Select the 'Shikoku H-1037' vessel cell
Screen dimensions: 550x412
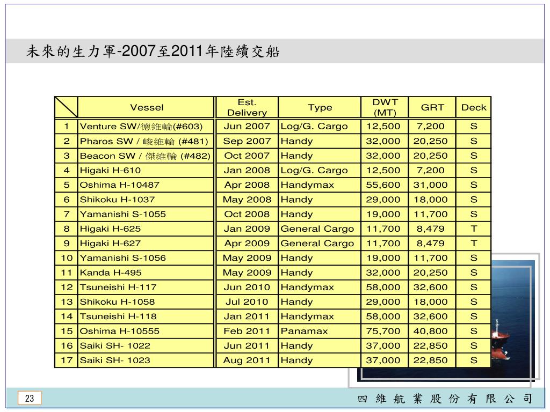point(146,200)
